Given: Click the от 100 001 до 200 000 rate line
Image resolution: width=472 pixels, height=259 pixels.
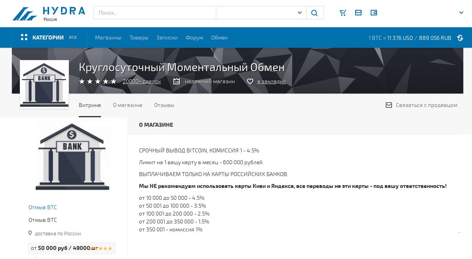Looking at the screenshot, I should (174, 214).
